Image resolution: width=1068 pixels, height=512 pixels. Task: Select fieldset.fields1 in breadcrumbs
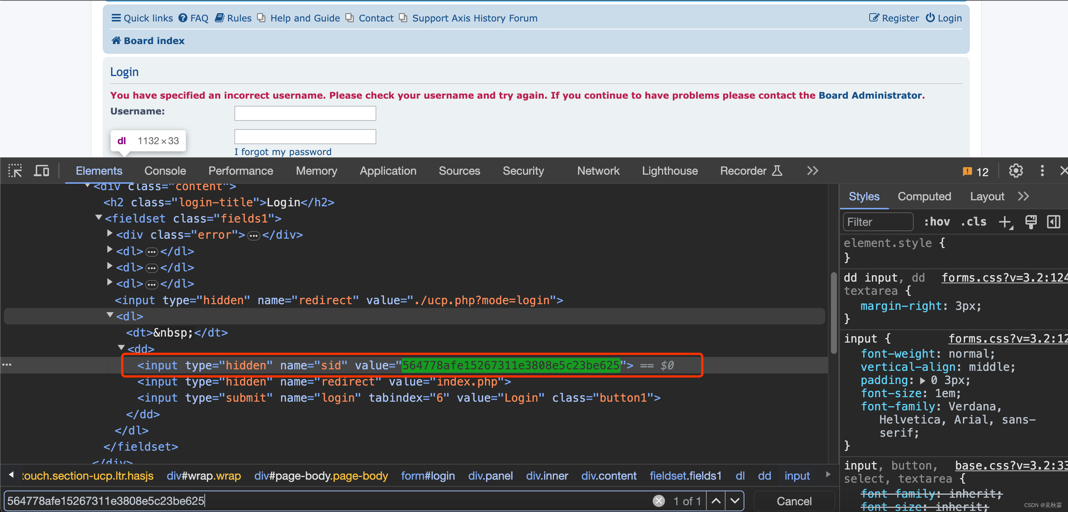pyautogui.click(x=685, y=476)
